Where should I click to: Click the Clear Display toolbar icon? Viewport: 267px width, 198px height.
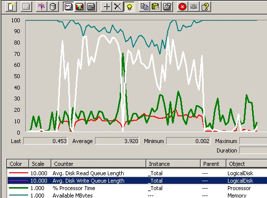[x=26, y=7]
